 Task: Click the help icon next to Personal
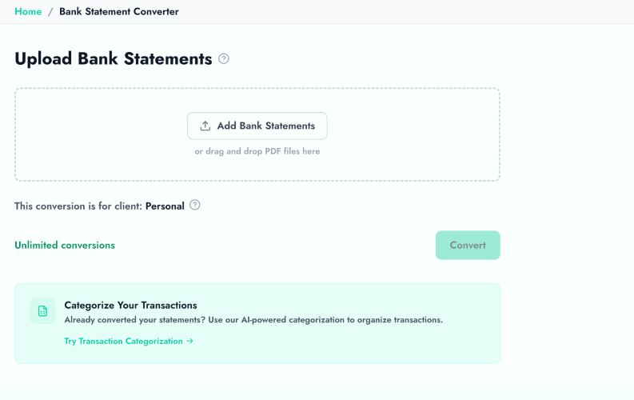(x=195, y=205)
